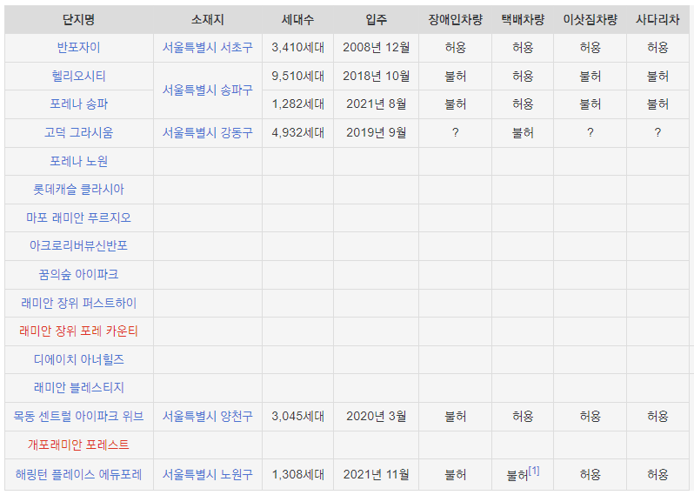Click 고덕 그라시움's ? in 장애인차량
The height and width of the screenshot is (495, 694).
click(x=456, y=132)
